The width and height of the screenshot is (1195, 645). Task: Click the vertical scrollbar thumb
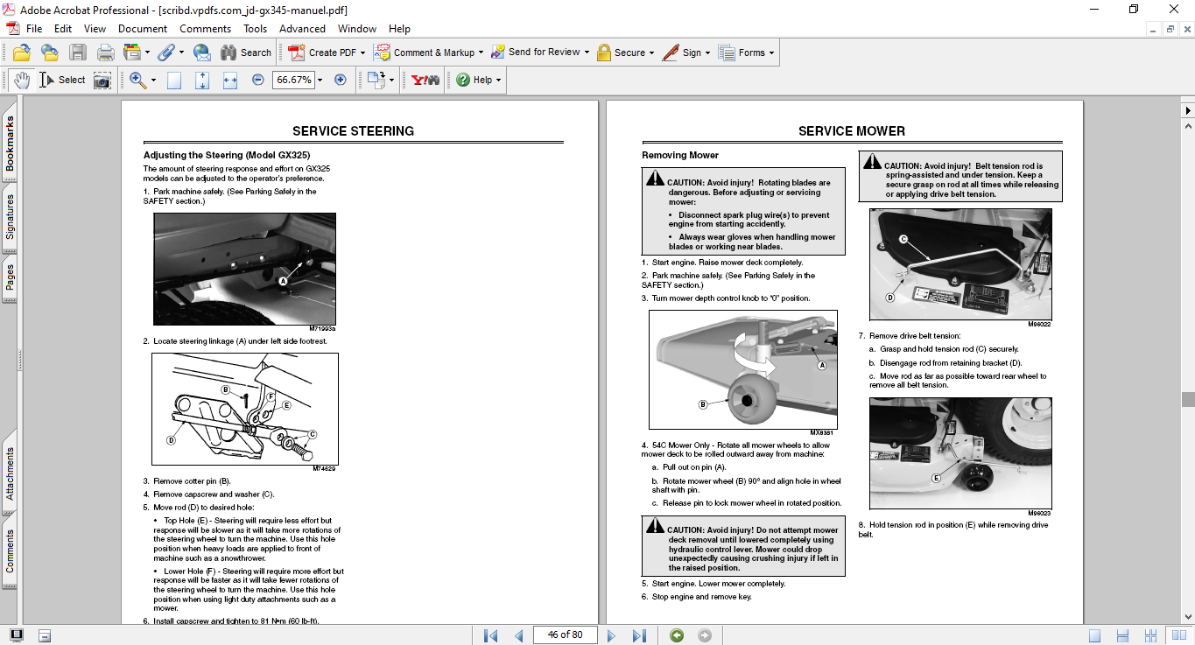(x=1187, y=399)
